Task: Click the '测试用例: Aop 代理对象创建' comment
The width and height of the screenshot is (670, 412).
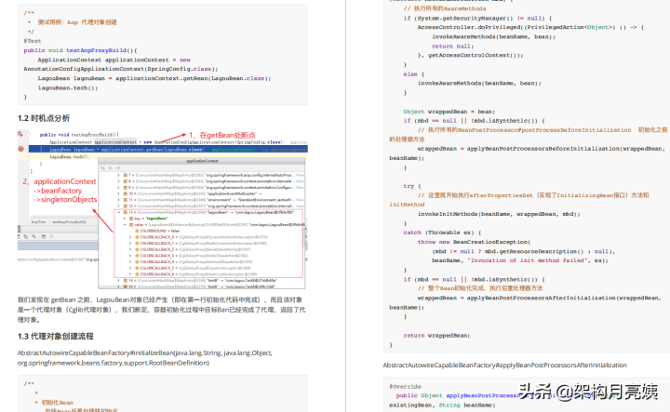Action: [77, 22]
